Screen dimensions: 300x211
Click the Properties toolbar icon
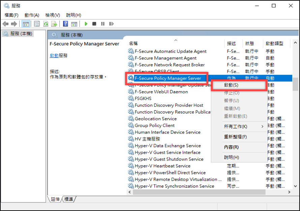coord(37,24)
